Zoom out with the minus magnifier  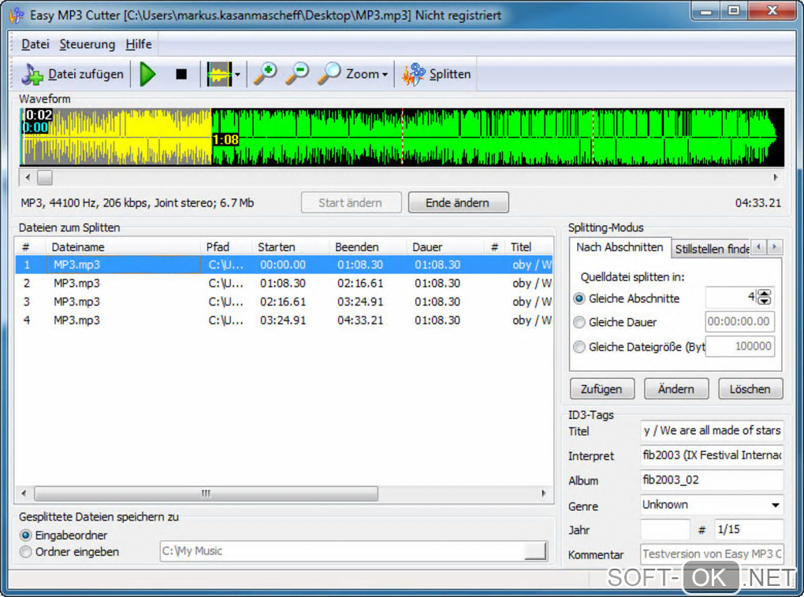pos(297,74)
